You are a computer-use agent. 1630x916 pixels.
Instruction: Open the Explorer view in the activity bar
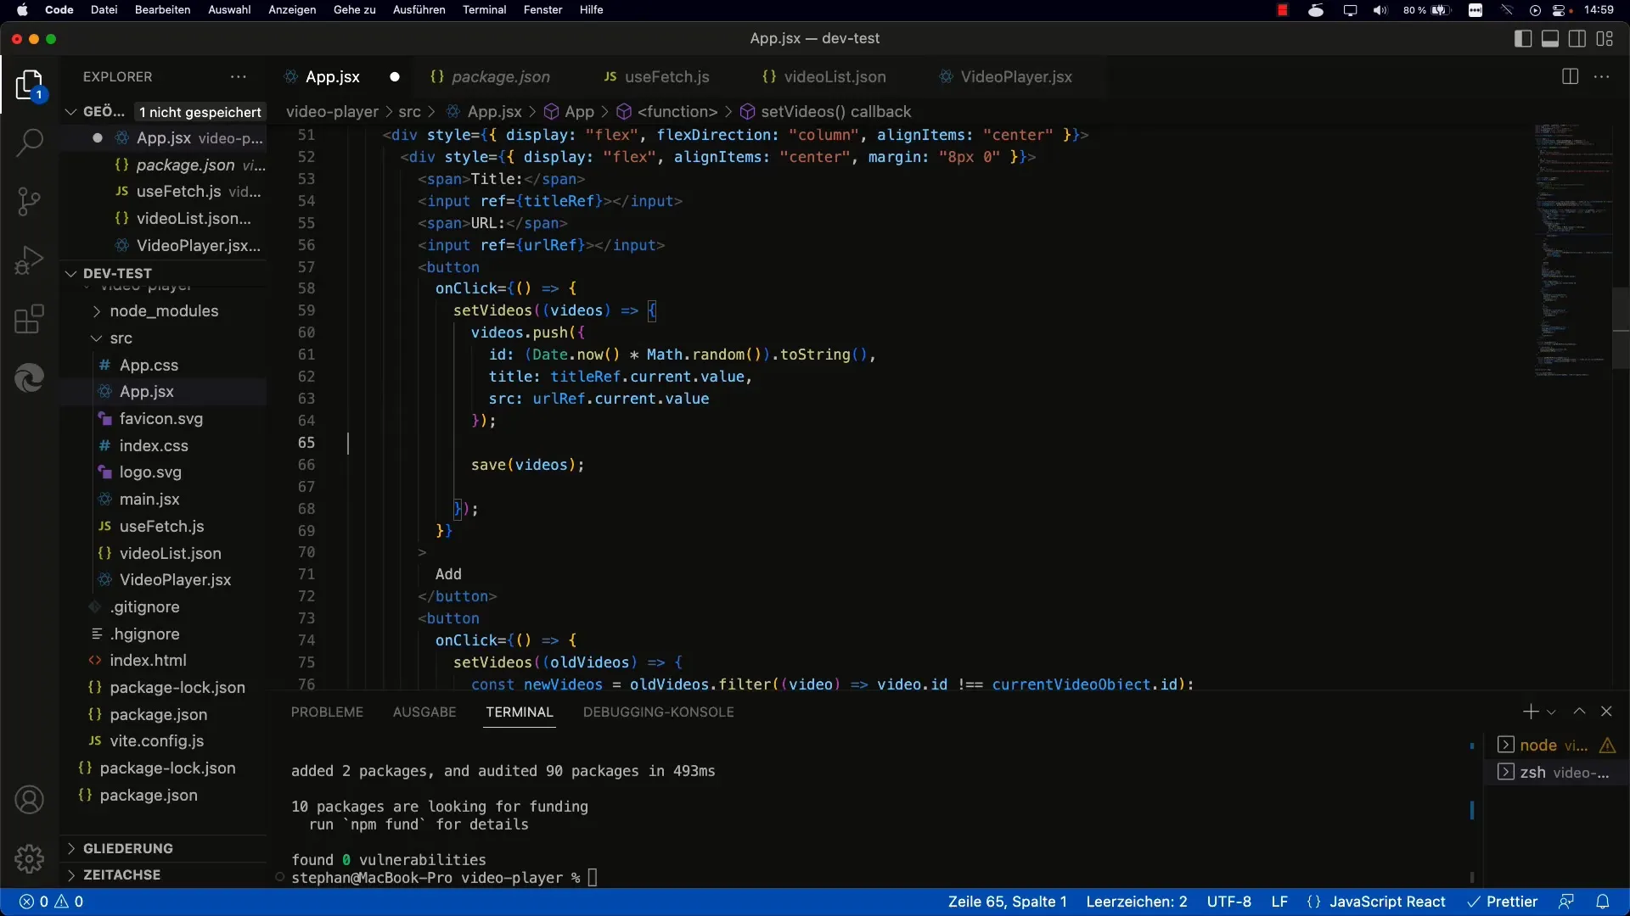point(29,85)
